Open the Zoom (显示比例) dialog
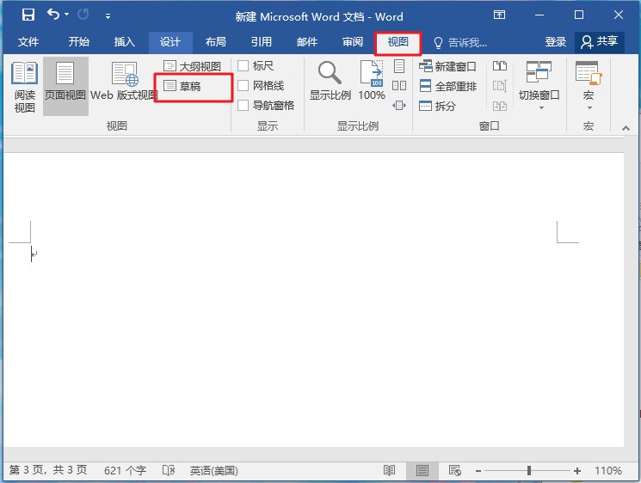This screenshot has width=641, height=483. [330, 83]
